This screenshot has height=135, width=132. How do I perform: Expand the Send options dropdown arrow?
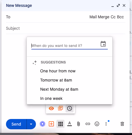(31, 124)
